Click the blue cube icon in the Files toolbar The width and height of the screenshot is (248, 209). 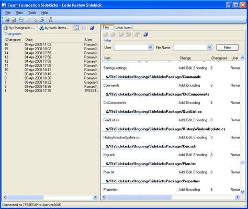[145, 34]
